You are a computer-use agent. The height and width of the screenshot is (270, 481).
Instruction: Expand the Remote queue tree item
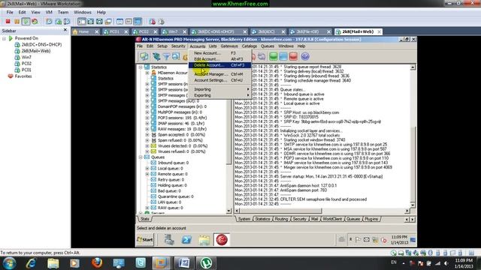pyautogui.click(x=147, y=174)
